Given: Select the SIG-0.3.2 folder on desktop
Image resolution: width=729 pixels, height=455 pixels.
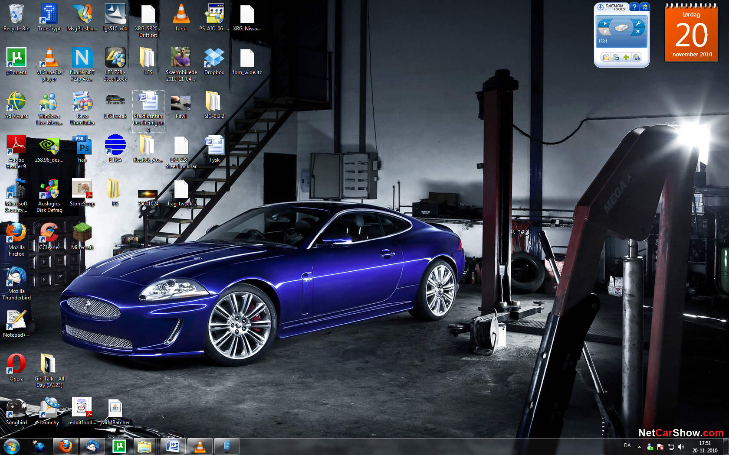Looking at the screenshot, I should click(x=214, y=105).
